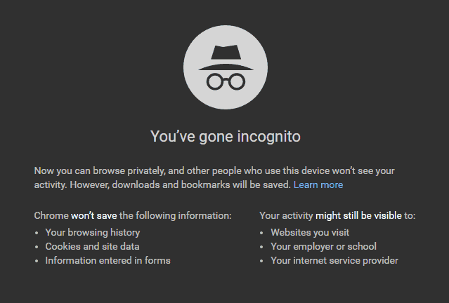Image resolution: width=449 pixels, height=303 pixels.
Task: Click the hat in the incognito logo
Action: tap(225, 57)
